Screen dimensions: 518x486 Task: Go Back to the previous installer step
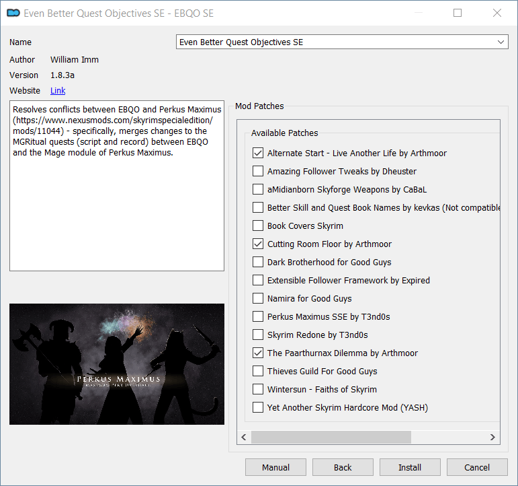click(x=343, y=467)
